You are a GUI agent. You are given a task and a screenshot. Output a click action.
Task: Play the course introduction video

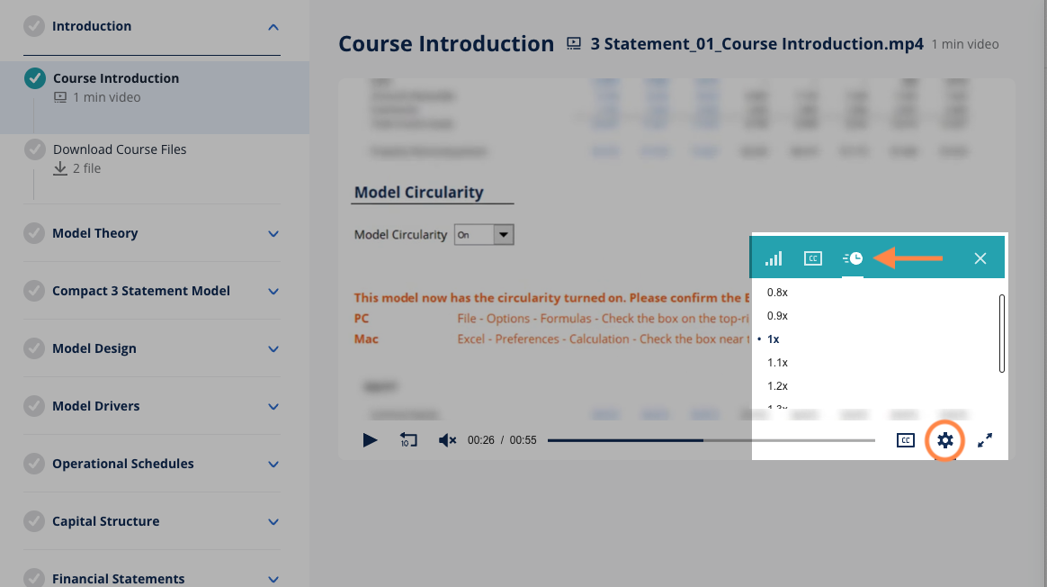(370, 440)
